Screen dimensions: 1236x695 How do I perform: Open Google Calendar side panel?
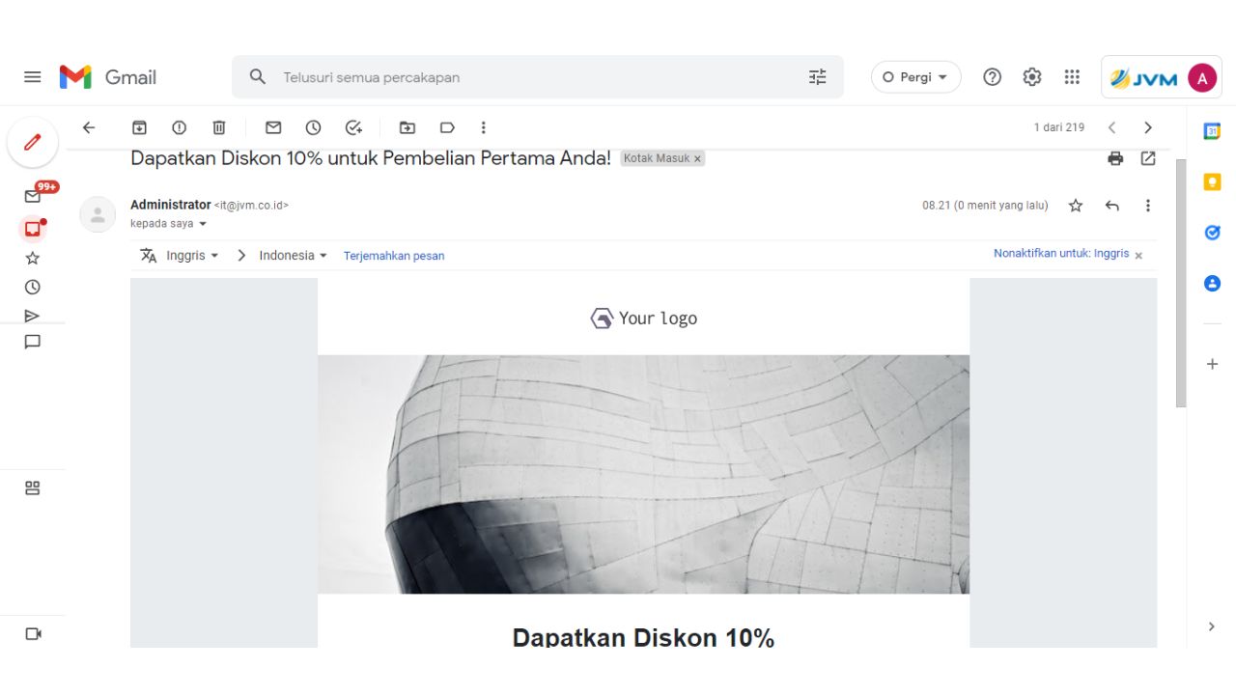tap(1212, 131)
